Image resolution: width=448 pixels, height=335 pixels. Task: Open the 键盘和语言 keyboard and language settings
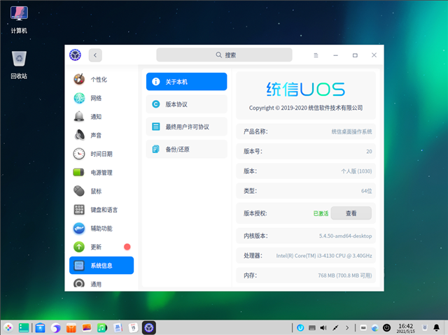pos(101,210)
